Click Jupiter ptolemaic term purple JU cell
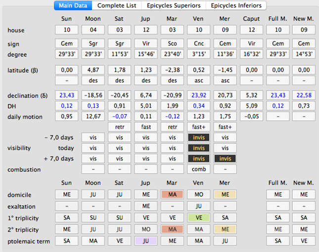This screenshot has height=252, width=319. coord(146,241)
